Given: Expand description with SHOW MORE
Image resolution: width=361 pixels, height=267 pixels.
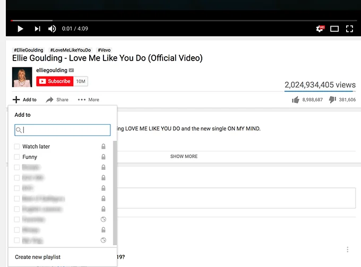Looking at the screenshot, I should point(184,157).
